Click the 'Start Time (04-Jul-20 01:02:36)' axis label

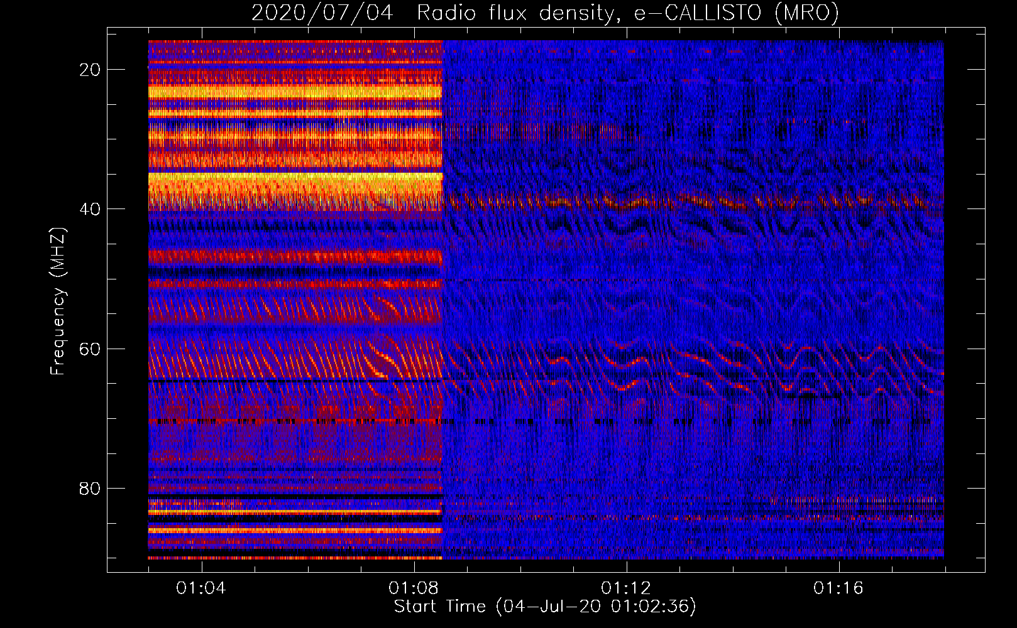pos(545,607)
